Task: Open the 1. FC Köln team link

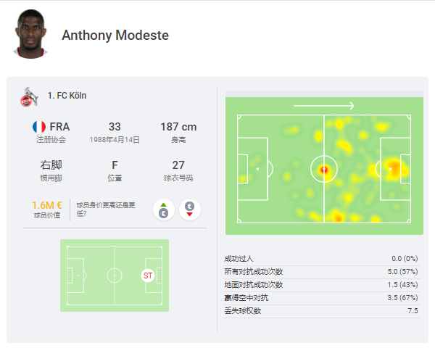Action: 67,96
